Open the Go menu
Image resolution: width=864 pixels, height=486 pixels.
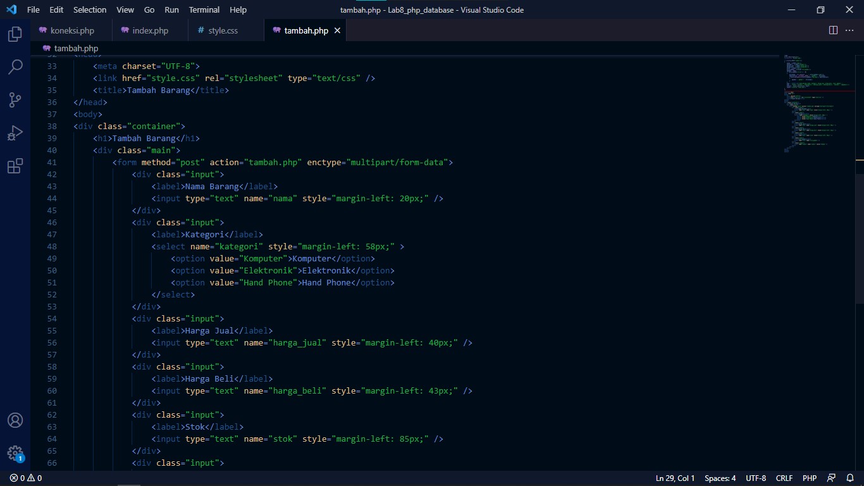pos(149,9)
